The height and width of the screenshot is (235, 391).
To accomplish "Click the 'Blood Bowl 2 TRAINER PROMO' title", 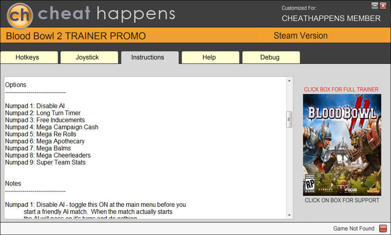I will coord(76,36).
